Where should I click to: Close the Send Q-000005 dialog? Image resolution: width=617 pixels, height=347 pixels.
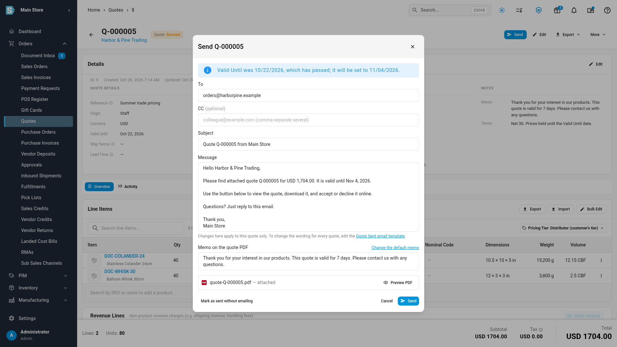click(x=413, y=47)
